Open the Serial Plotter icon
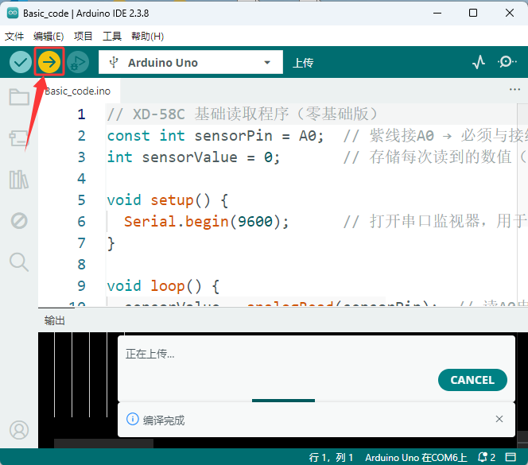528x465 pixels. point(479,62)
